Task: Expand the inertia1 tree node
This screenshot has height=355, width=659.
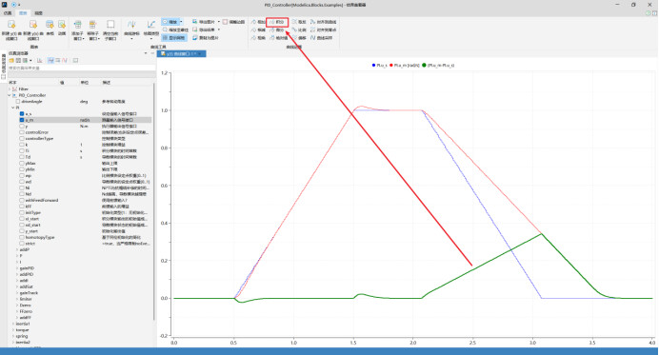Action: (13, 324)
